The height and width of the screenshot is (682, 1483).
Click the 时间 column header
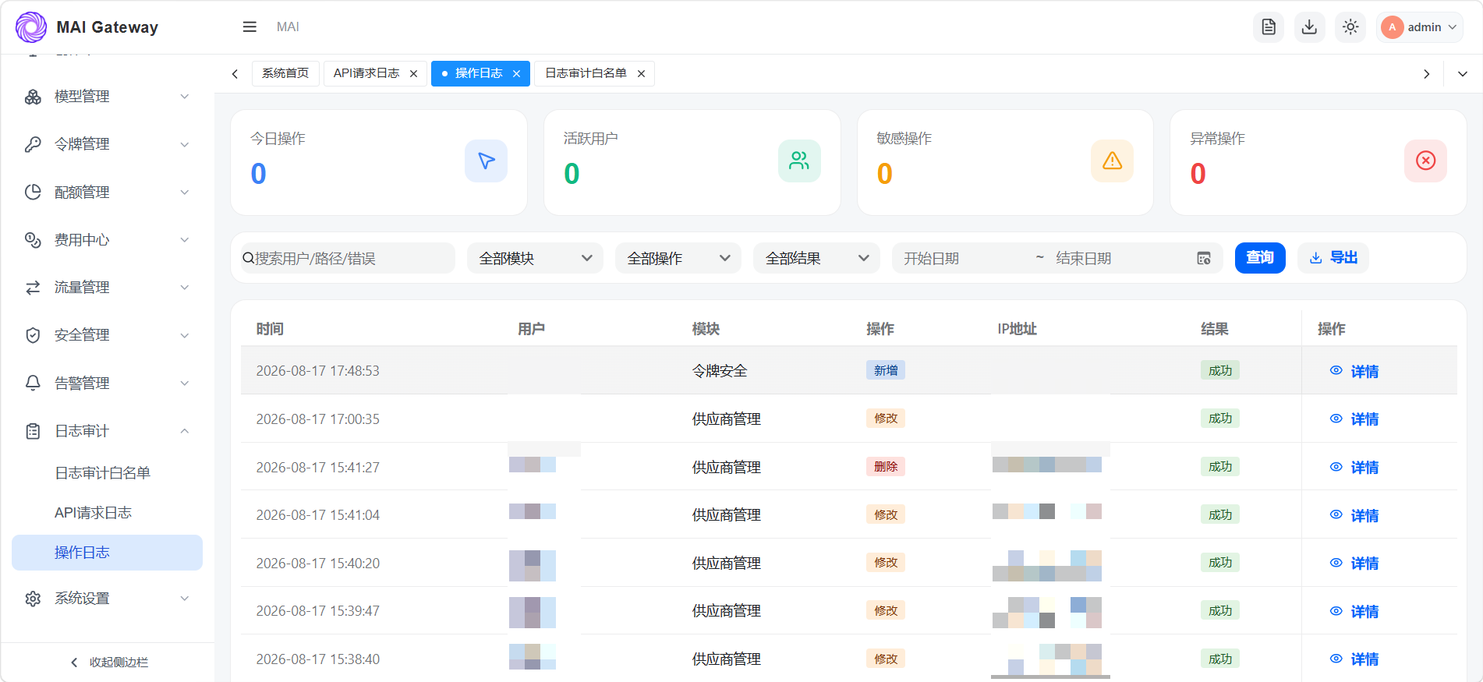tap(270, 329)
